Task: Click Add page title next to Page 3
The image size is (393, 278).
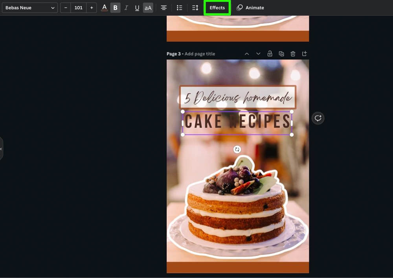Action: tap(200, 54)
